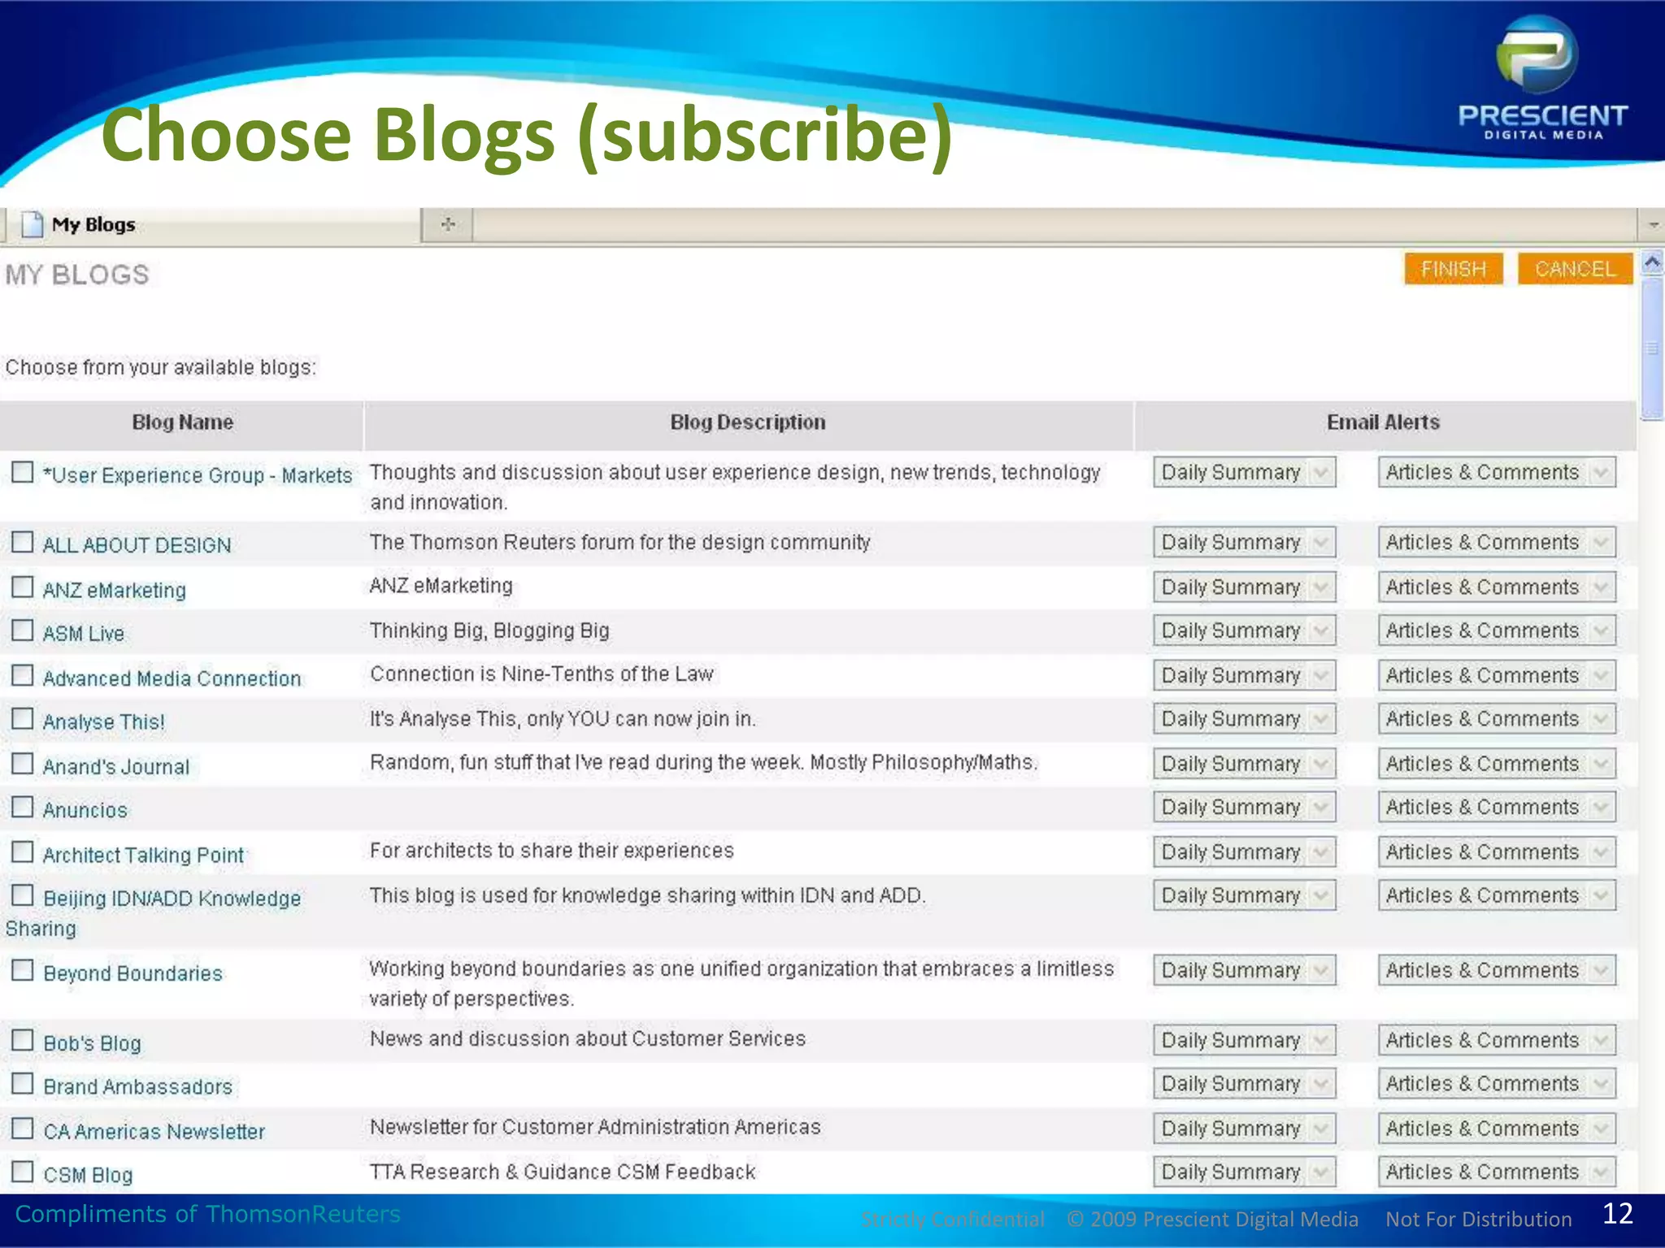Open Articles & Comments dropdown for User Experience Group
This screenshot has height=1248, width=1665.
pyautogui.click(x=1497, y=472)
